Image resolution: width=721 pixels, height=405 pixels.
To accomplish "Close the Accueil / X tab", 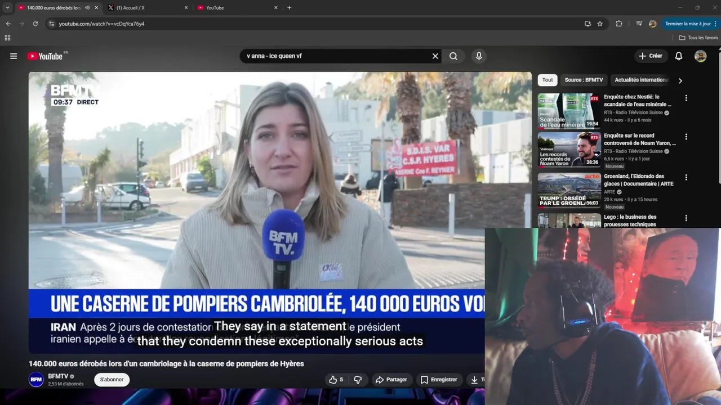I will (186, 8).
